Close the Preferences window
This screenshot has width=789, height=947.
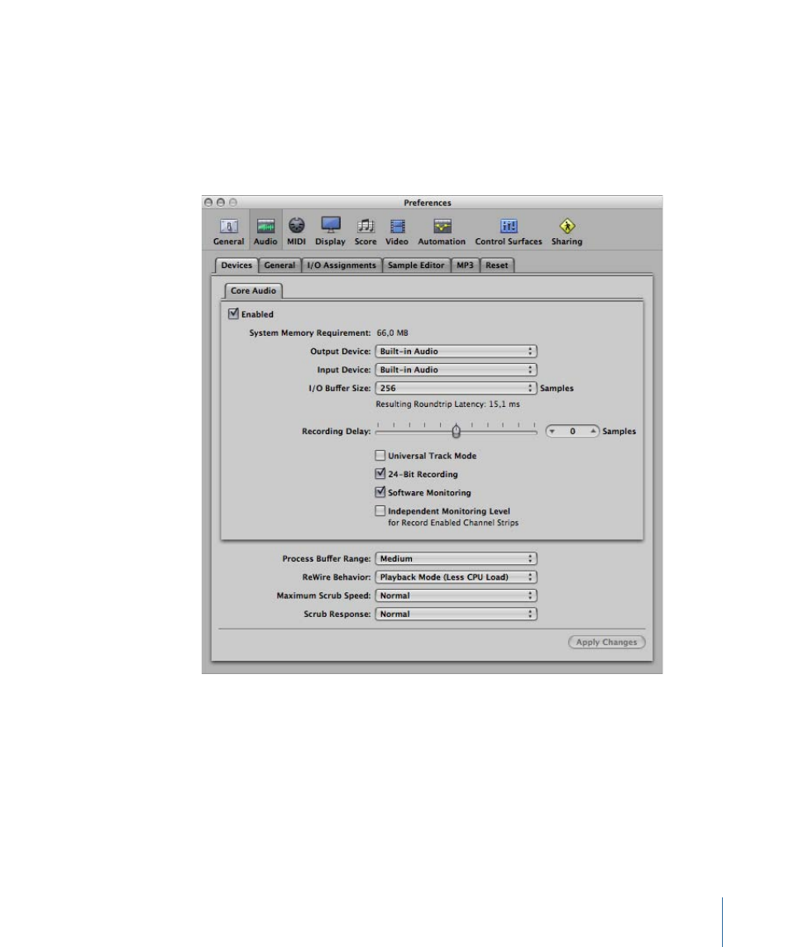[208, 203]
